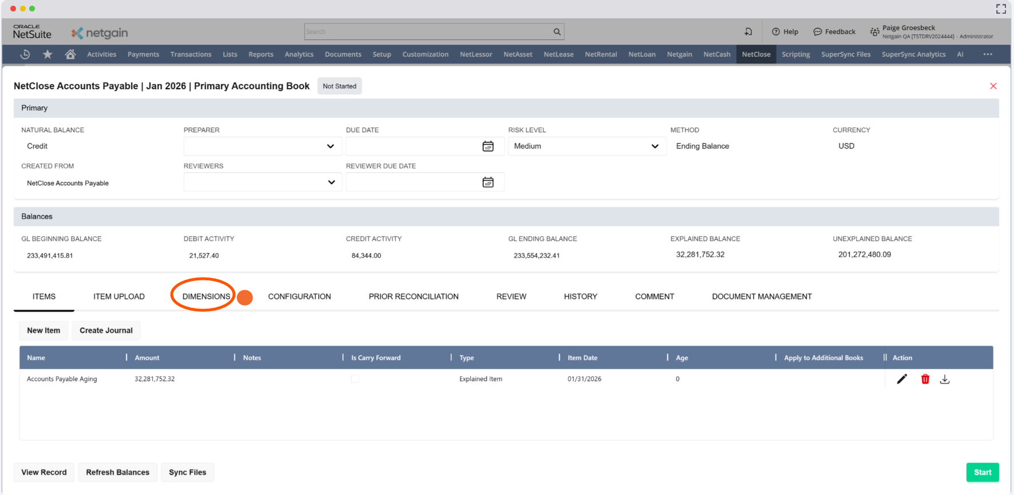The width and height of the screenshot is (1014, 495).
Task: Click the Create Journal button
Action: tap(106, 330)
